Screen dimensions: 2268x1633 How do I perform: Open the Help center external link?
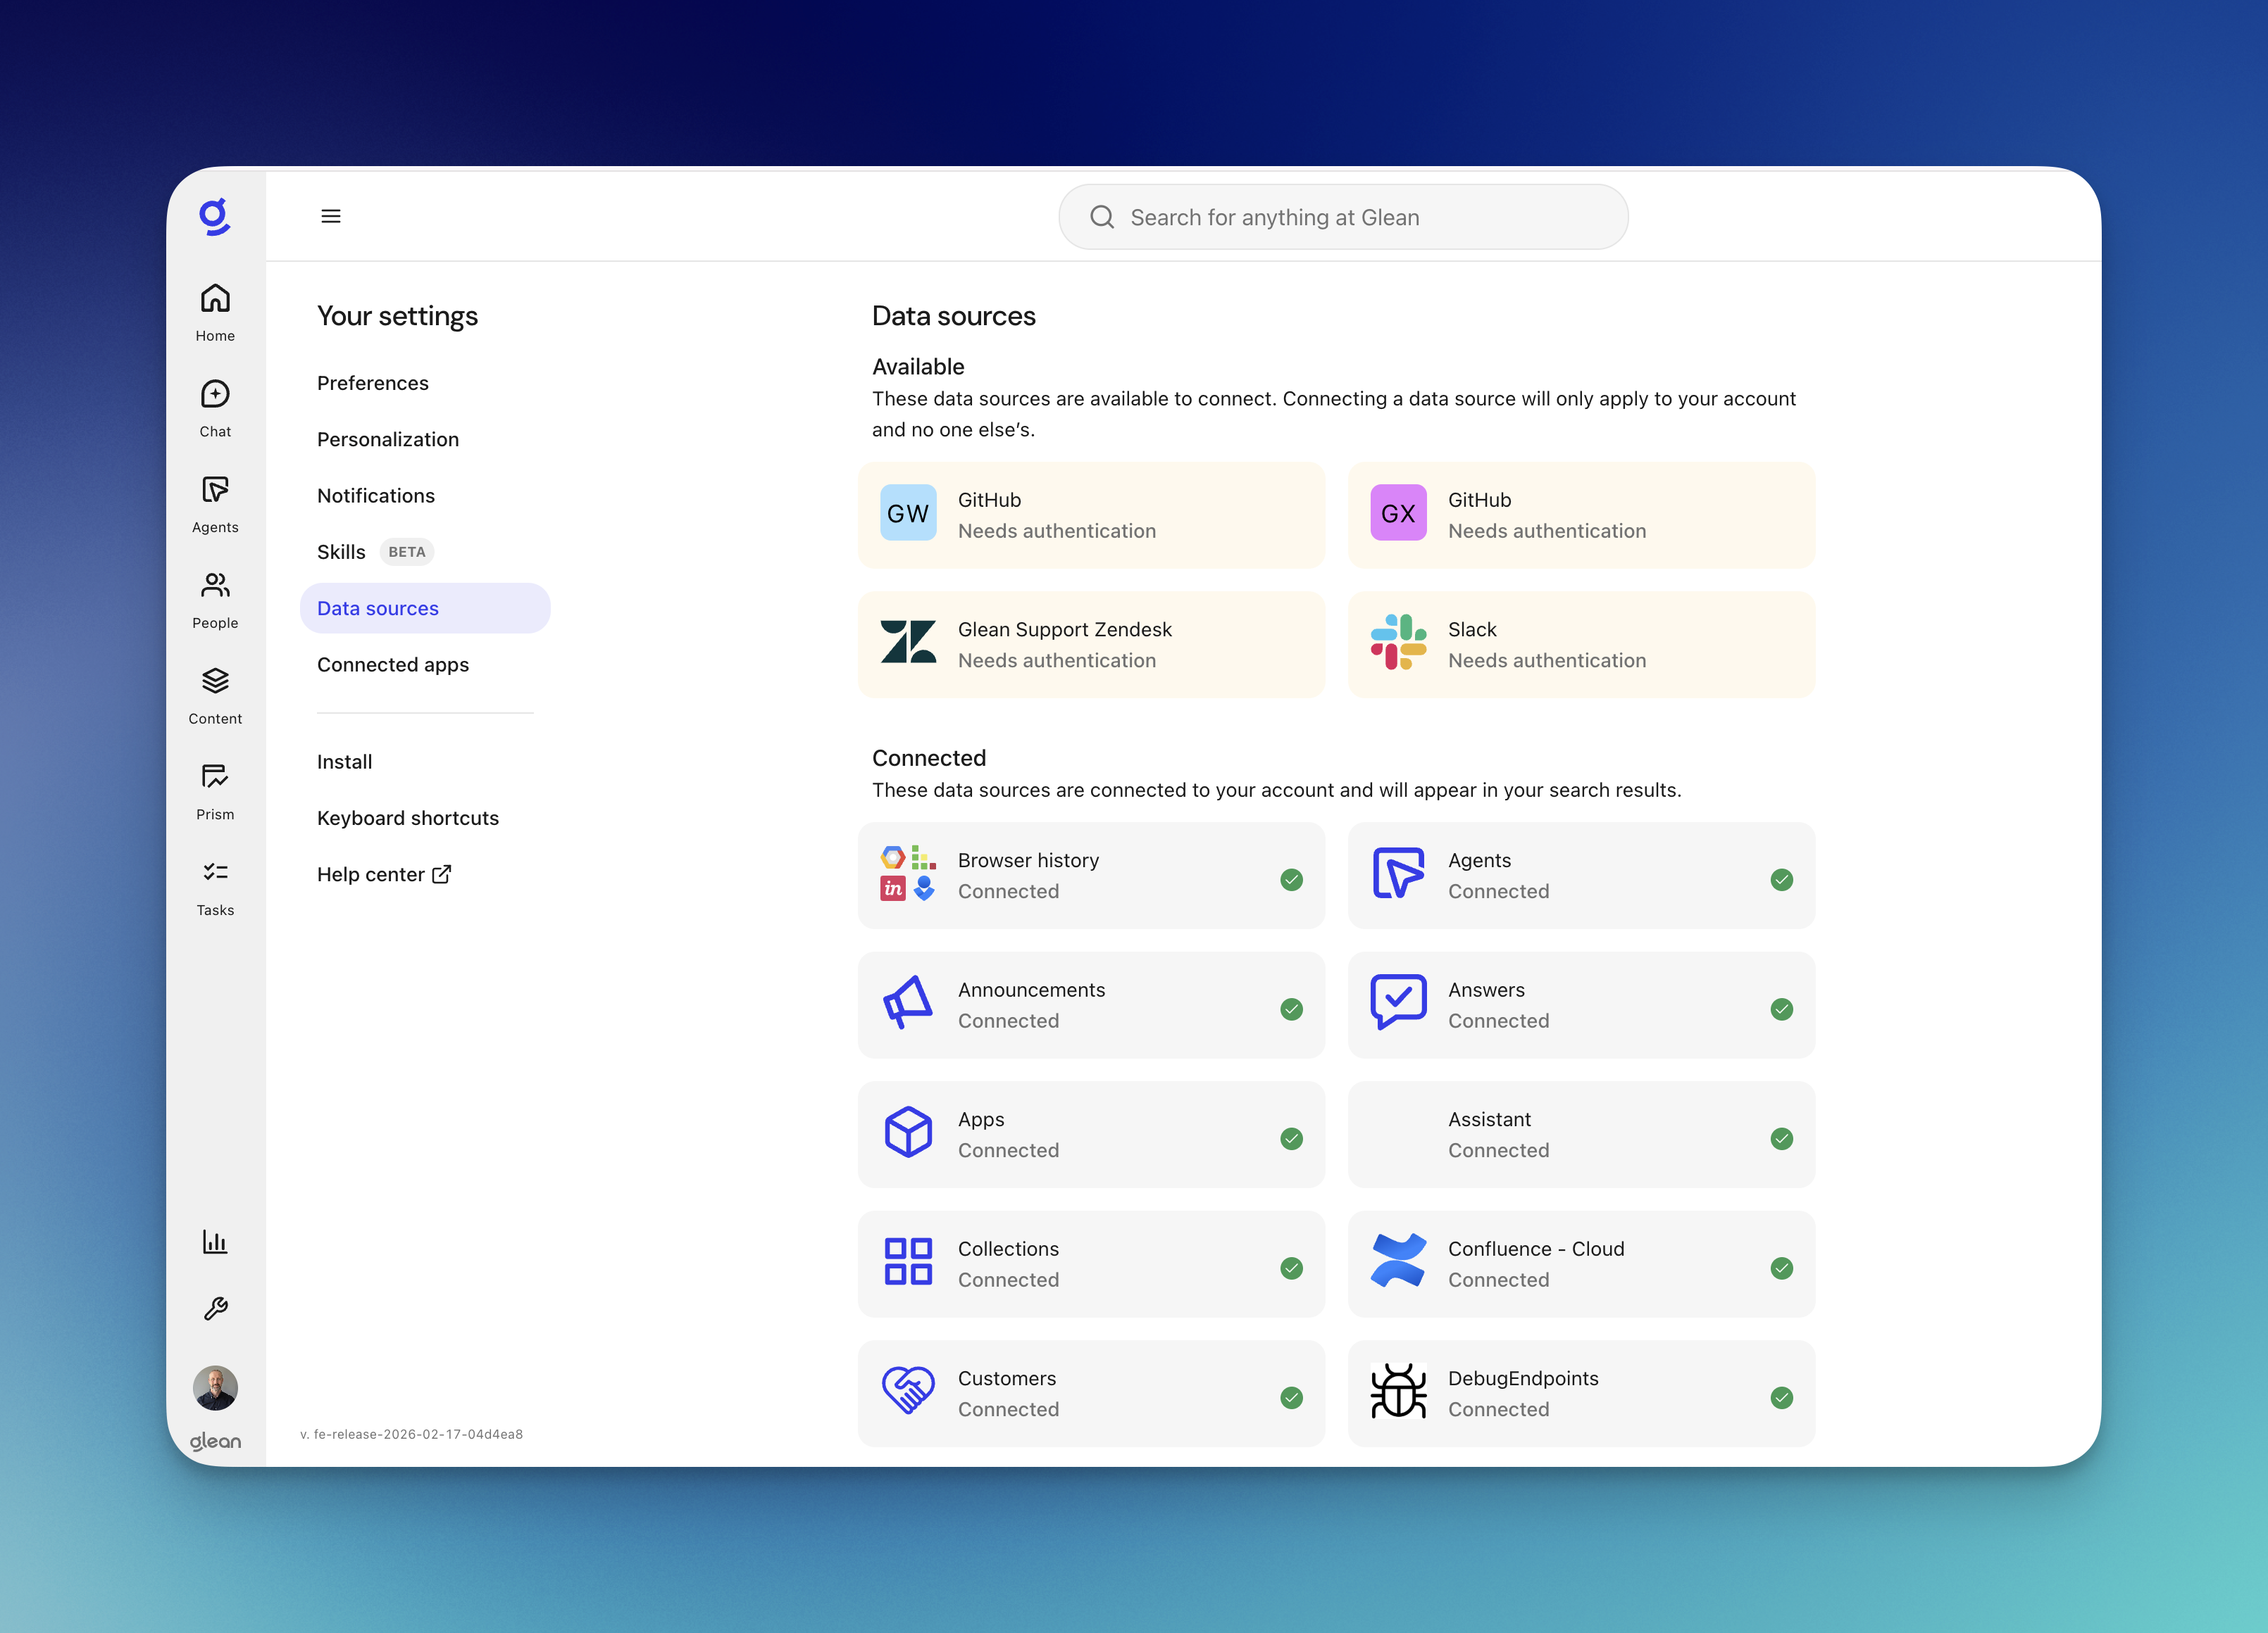384,874
